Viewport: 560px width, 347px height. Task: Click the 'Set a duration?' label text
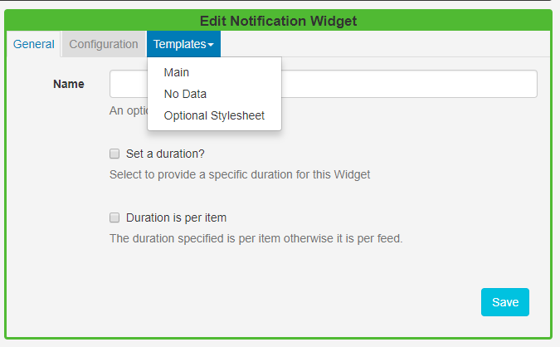[x=165, y=154]
